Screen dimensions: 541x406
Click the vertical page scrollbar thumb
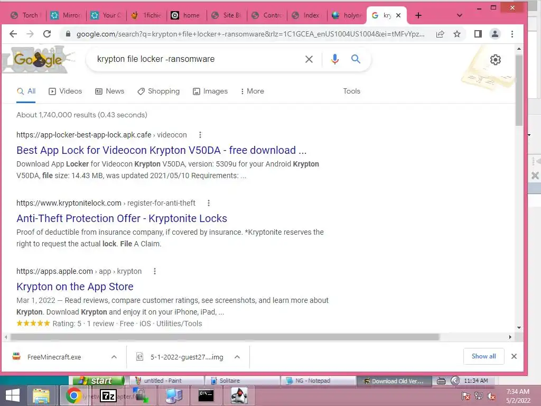[519, 90]
